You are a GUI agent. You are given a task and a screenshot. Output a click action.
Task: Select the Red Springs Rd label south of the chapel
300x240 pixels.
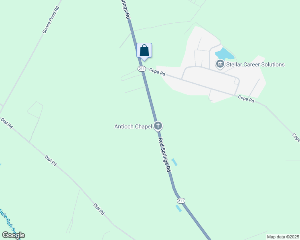164,155
